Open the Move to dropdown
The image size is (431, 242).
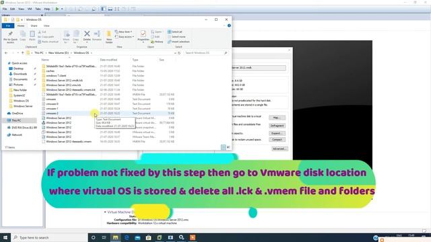point(66,37)
